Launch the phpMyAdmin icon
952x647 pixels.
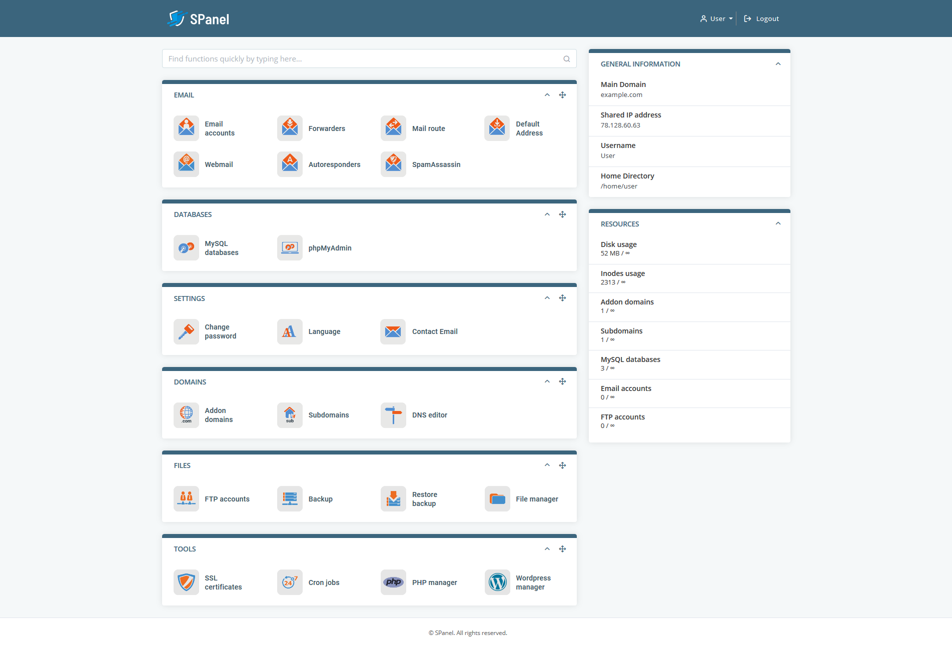pyautogui.click(x=290, y=248)
